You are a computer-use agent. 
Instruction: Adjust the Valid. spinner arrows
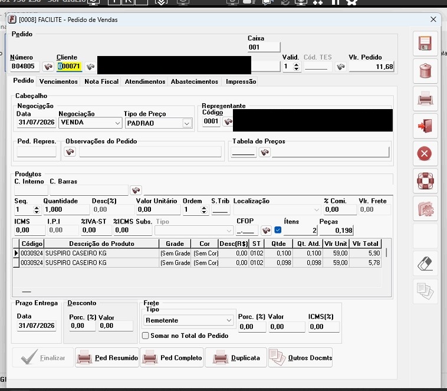coord(297,67)
